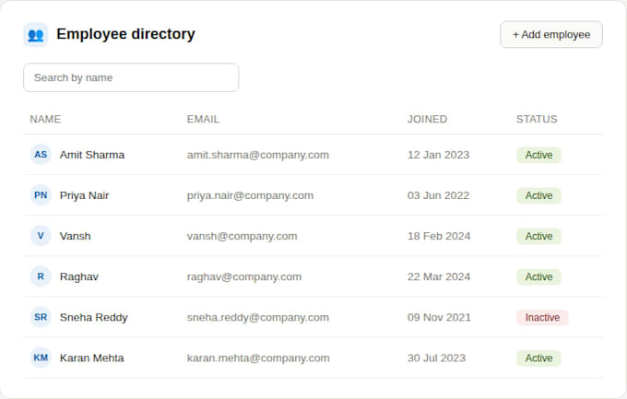Screen dimensions: 627x399
Task: Select Raghav's joined date 22 Mar 2024
Action: tap(439, 276)
